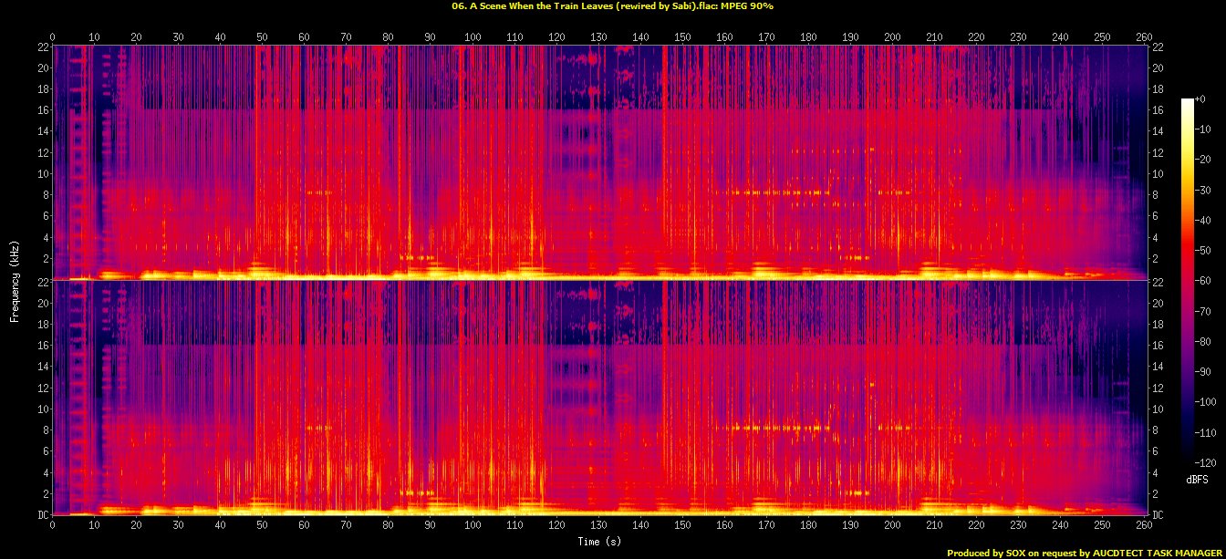Select the 130 mark on bottom time axis

coord(598,525)
